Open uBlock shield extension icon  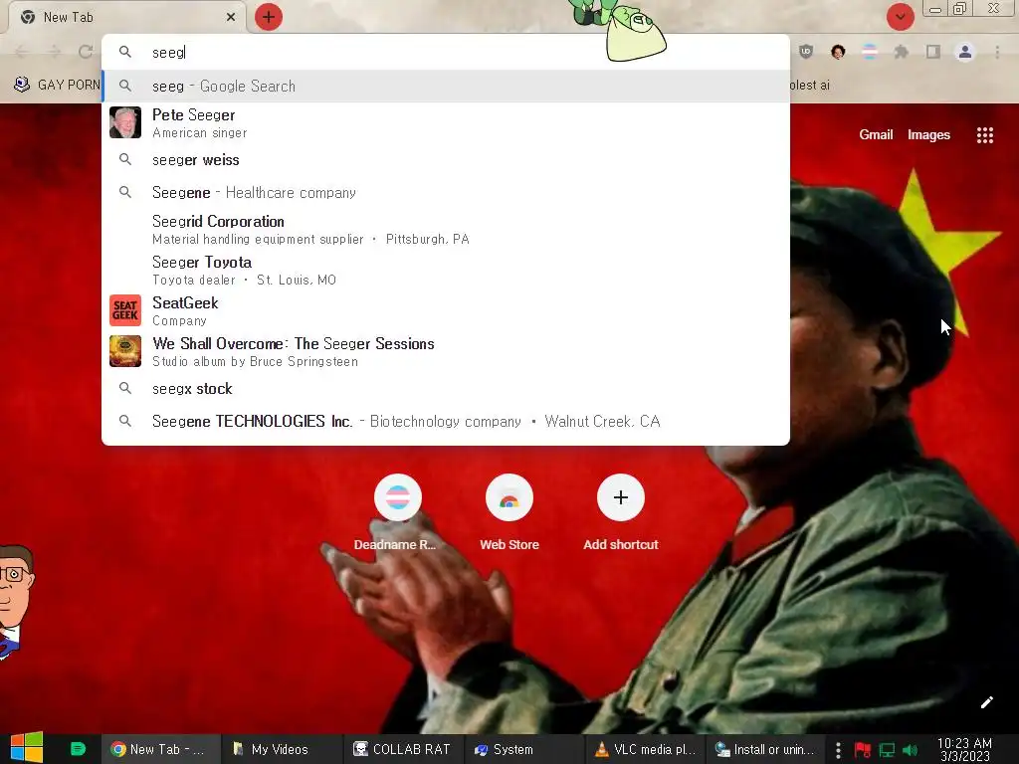coord(806,52)
